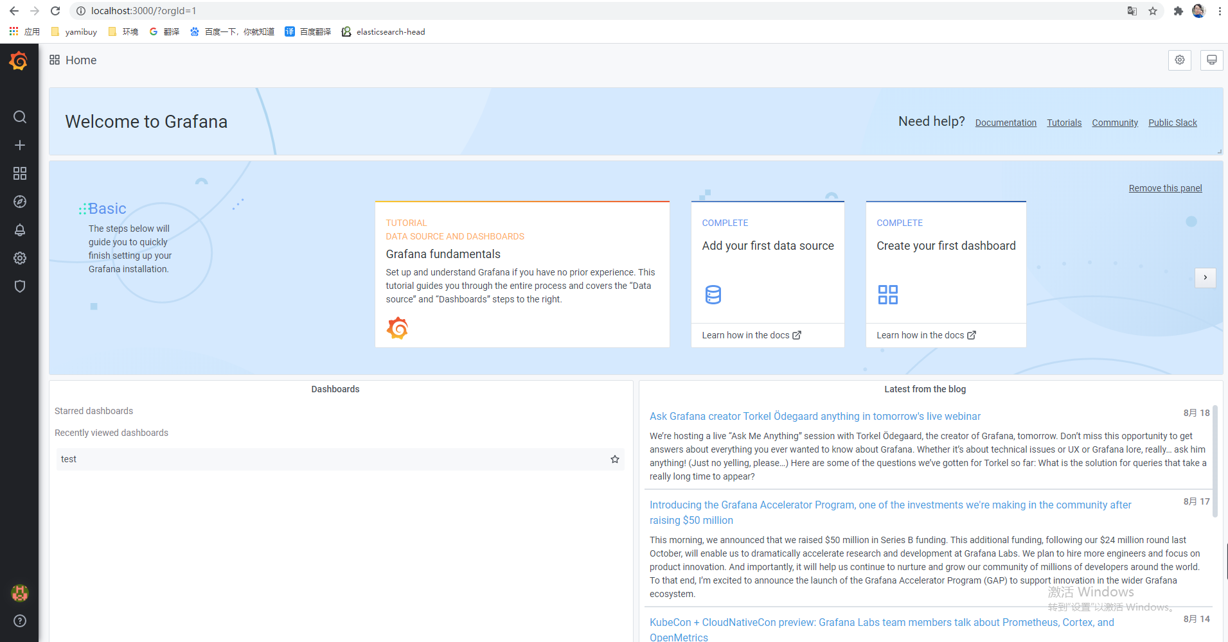Go back in browser
The height and width of the screenshot is (642, 1228).
click(x=14, y=11)
